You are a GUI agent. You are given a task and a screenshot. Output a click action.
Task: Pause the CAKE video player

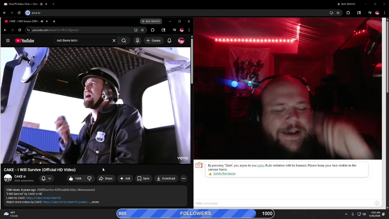pyautogui.click(x=95, y=105)
